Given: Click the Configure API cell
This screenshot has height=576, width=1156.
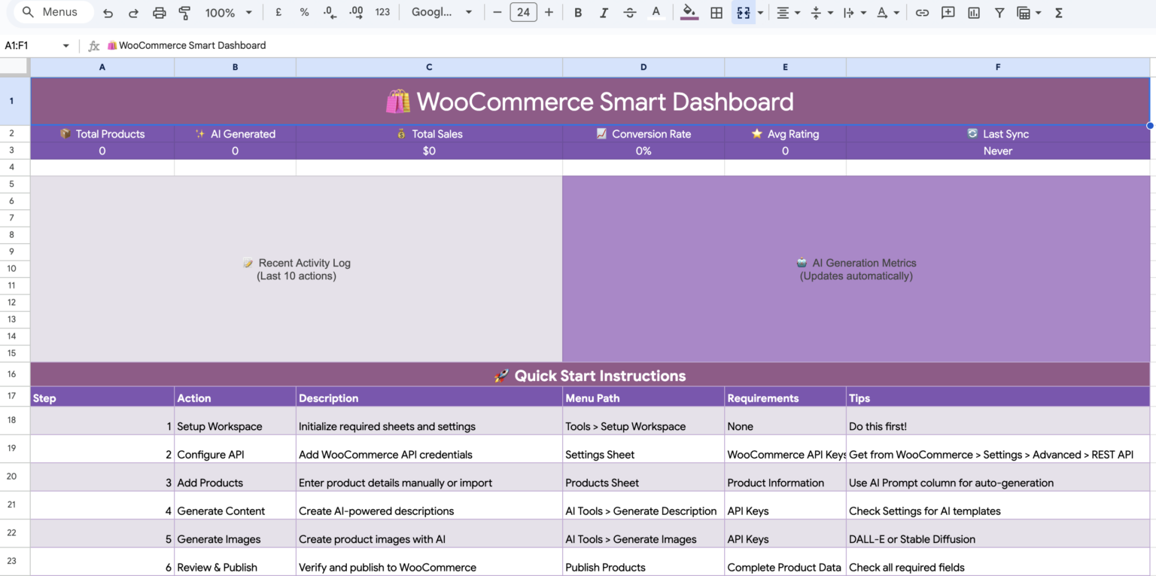Looking at the screenshot, I should click(235, 449).
